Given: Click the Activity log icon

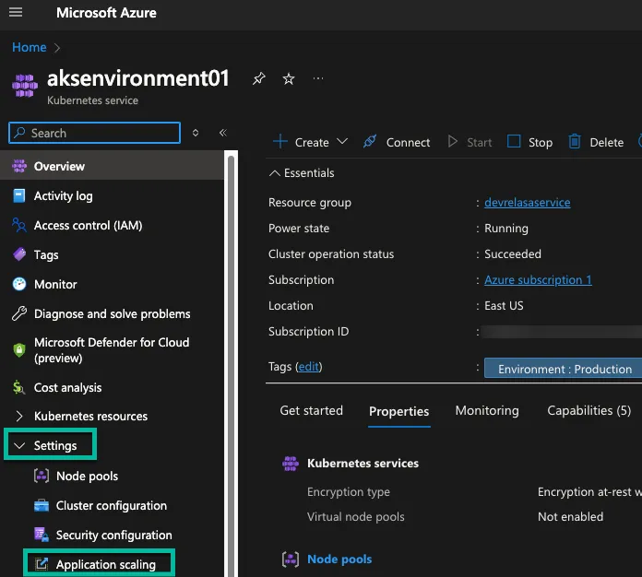Looking at the screenshot, I should 18,195.
